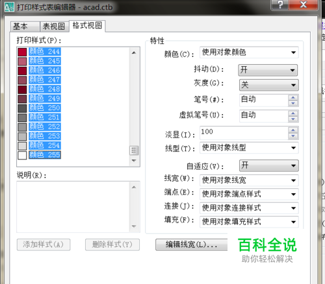
Task: Select plot style 颜色 251
Action: (x=45, y=117)
